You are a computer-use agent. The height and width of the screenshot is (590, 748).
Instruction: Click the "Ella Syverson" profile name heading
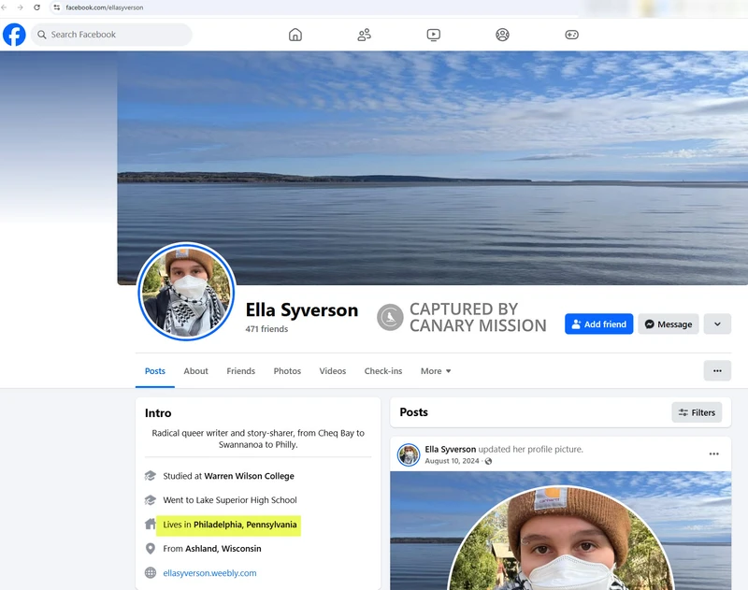pos(302,310)
